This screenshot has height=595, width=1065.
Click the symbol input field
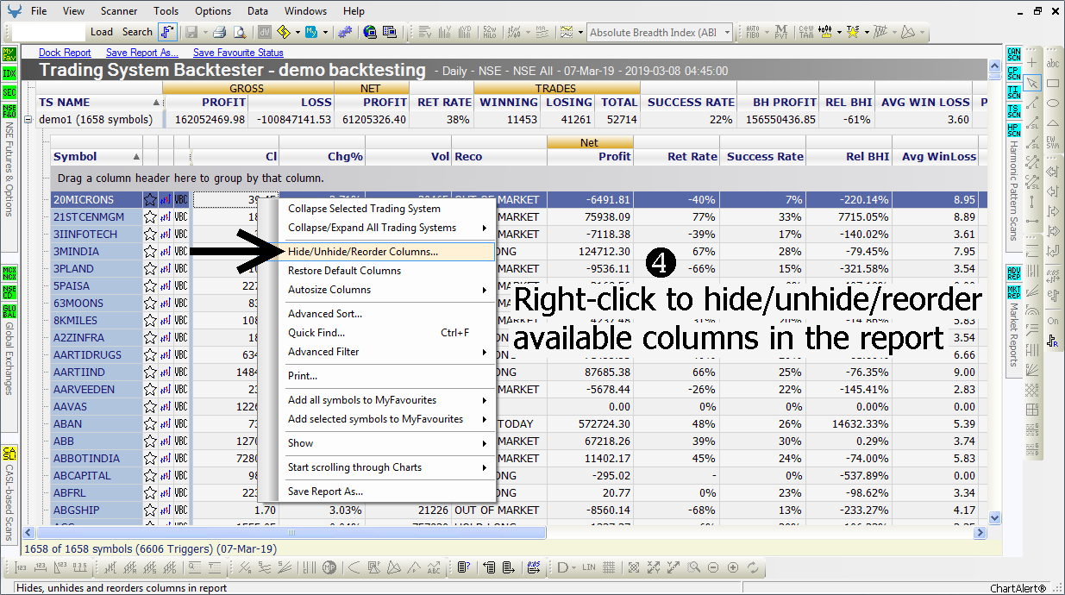[49, 32]
